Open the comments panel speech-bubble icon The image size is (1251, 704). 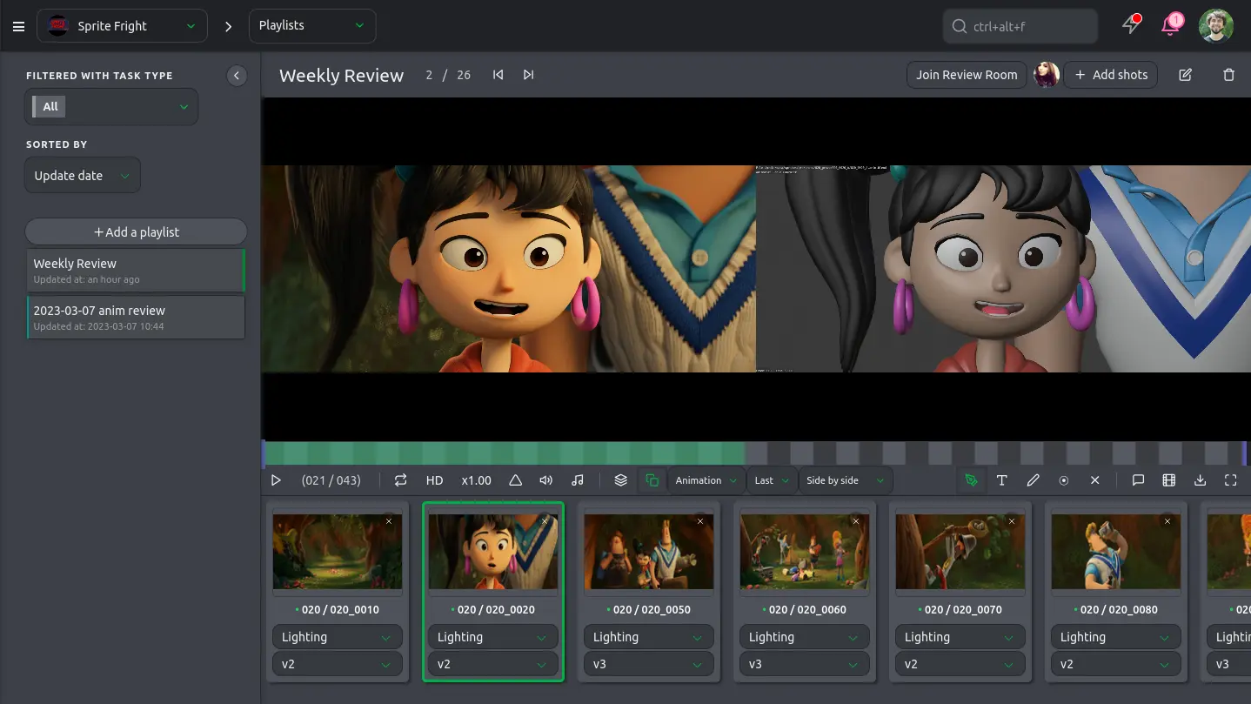[x=1138, y=480]
